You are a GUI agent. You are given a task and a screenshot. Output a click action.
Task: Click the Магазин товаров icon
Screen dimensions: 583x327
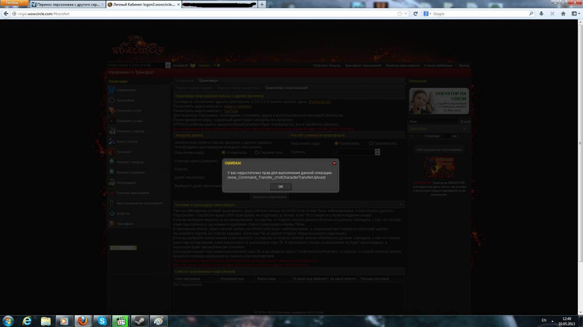[112, 162]
